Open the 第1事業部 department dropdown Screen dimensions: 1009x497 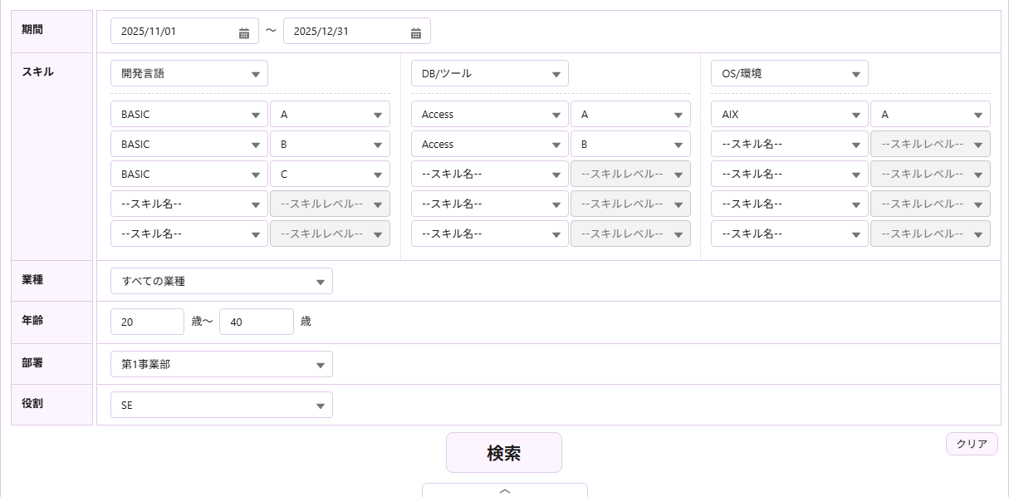(221, 363)
